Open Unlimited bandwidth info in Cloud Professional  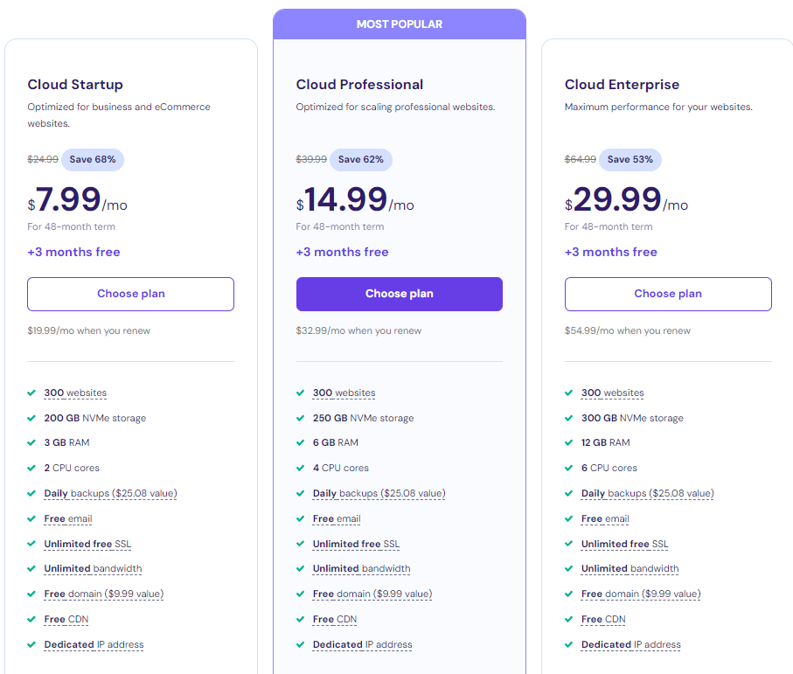362,569
